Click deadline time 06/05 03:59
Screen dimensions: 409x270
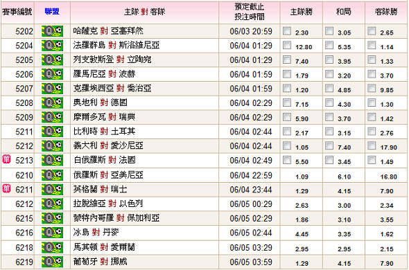click(251, 262)
